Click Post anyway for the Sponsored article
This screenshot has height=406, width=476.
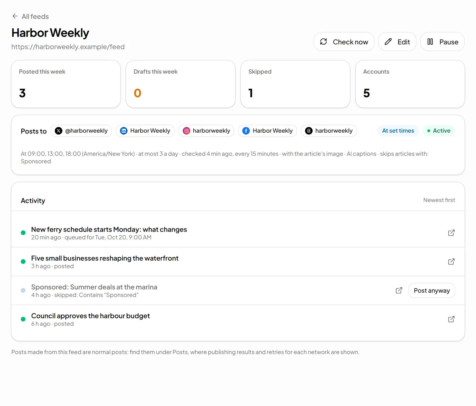point(432,291)
